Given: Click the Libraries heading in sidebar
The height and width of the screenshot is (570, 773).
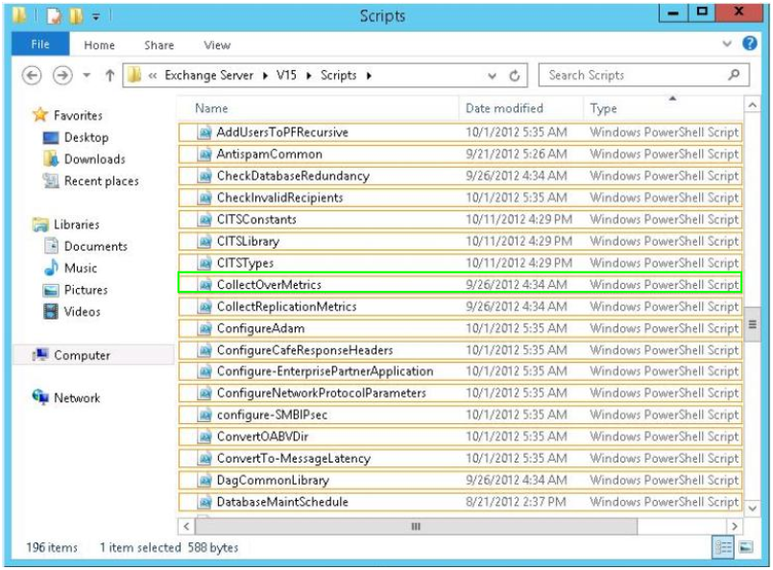Looking at the screenshot, I should (x=77, y=225).
